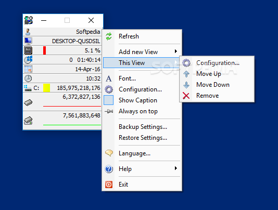Viewport: 278px width, 210px height.
Task: Click the blue question mark Help icon
Action: point(109,169)
